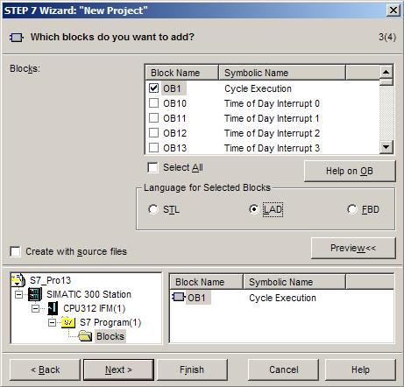This screenshot has height=387, width=404.
Task: Collapse the S7 Program(1) tree node
Action: tap(52, 322)
